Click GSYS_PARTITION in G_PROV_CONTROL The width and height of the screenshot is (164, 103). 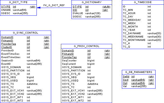click(x=74, y=71)
